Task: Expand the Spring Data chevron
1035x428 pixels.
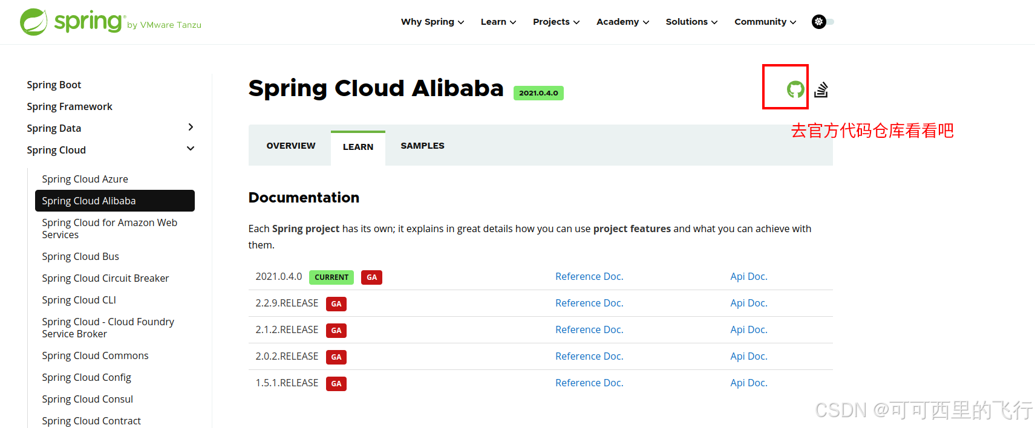Action: [x=191, y=127]
